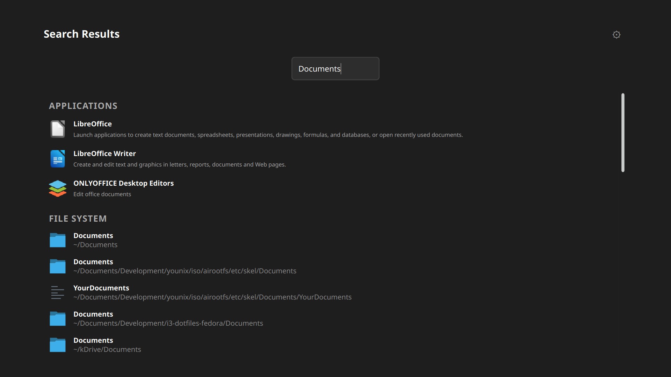Open ONLYOFFICE Desktop Editors icon
The height and width of the screenshot is (377, 671).
coord(58,188)
